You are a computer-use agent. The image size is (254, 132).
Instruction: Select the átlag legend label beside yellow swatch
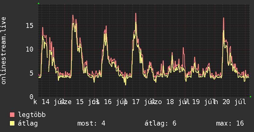point(28,123)
